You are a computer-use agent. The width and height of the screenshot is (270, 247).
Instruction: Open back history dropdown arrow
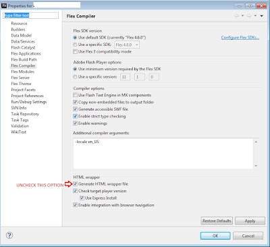point(242,16)
